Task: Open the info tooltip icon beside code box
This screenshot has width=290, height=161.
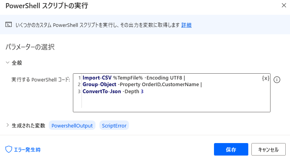Action: [x=277, y=80]
